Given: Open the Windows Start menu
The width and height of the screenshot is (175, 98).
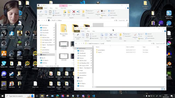Looking at the screenshot, I should click(2, 96).
